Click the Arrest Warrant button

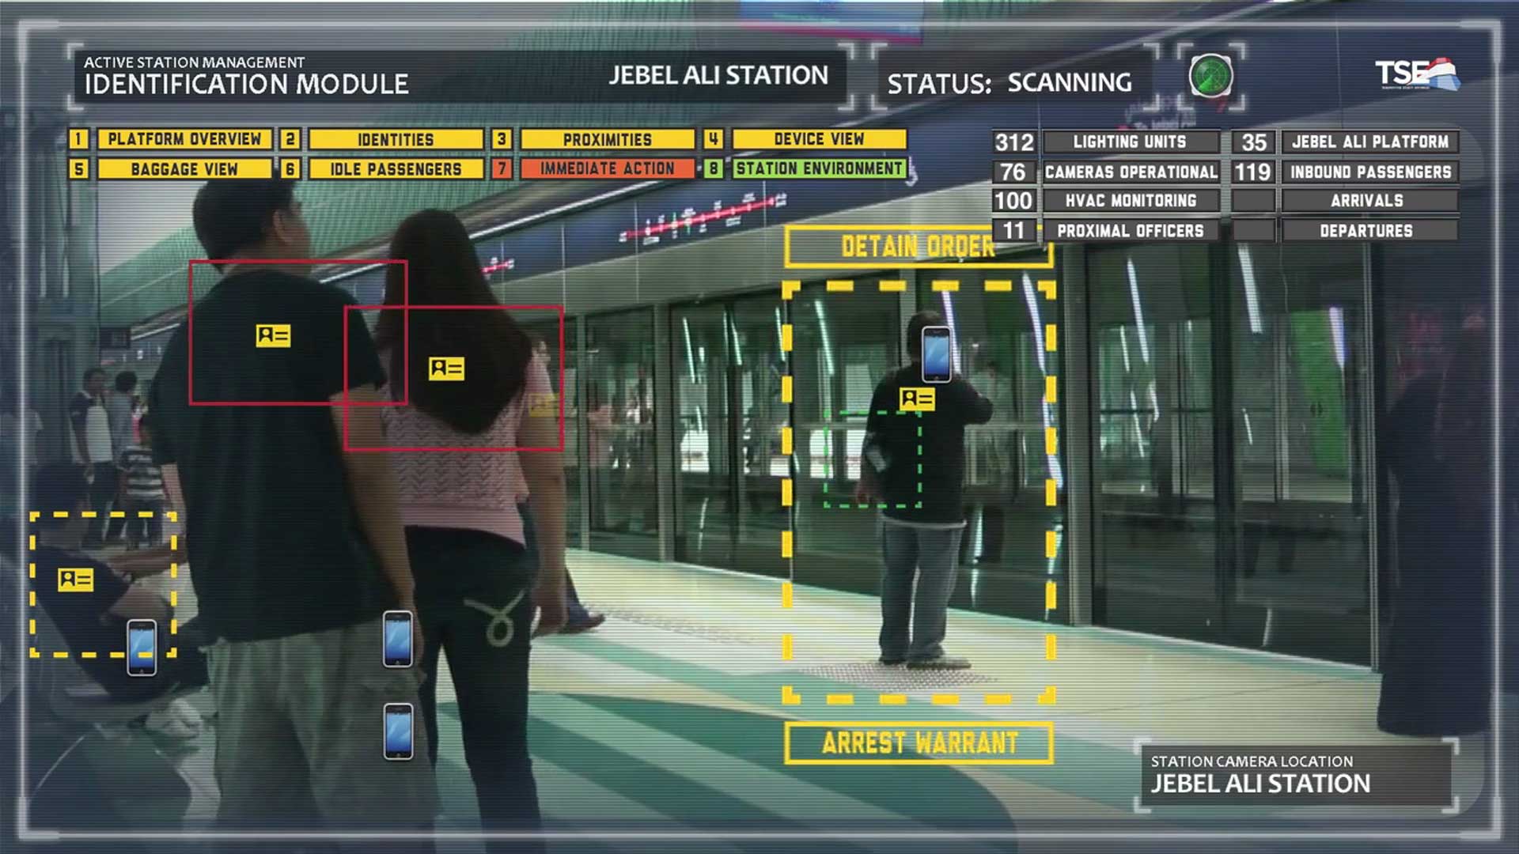[919, 743]
